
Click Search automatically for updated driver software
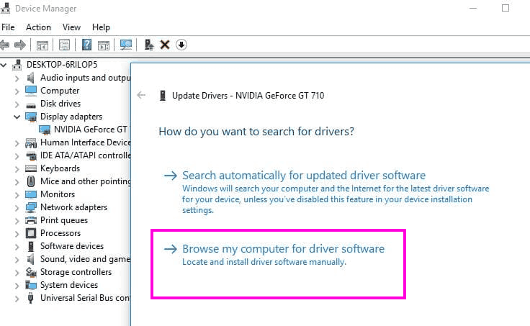coord(304,176)
